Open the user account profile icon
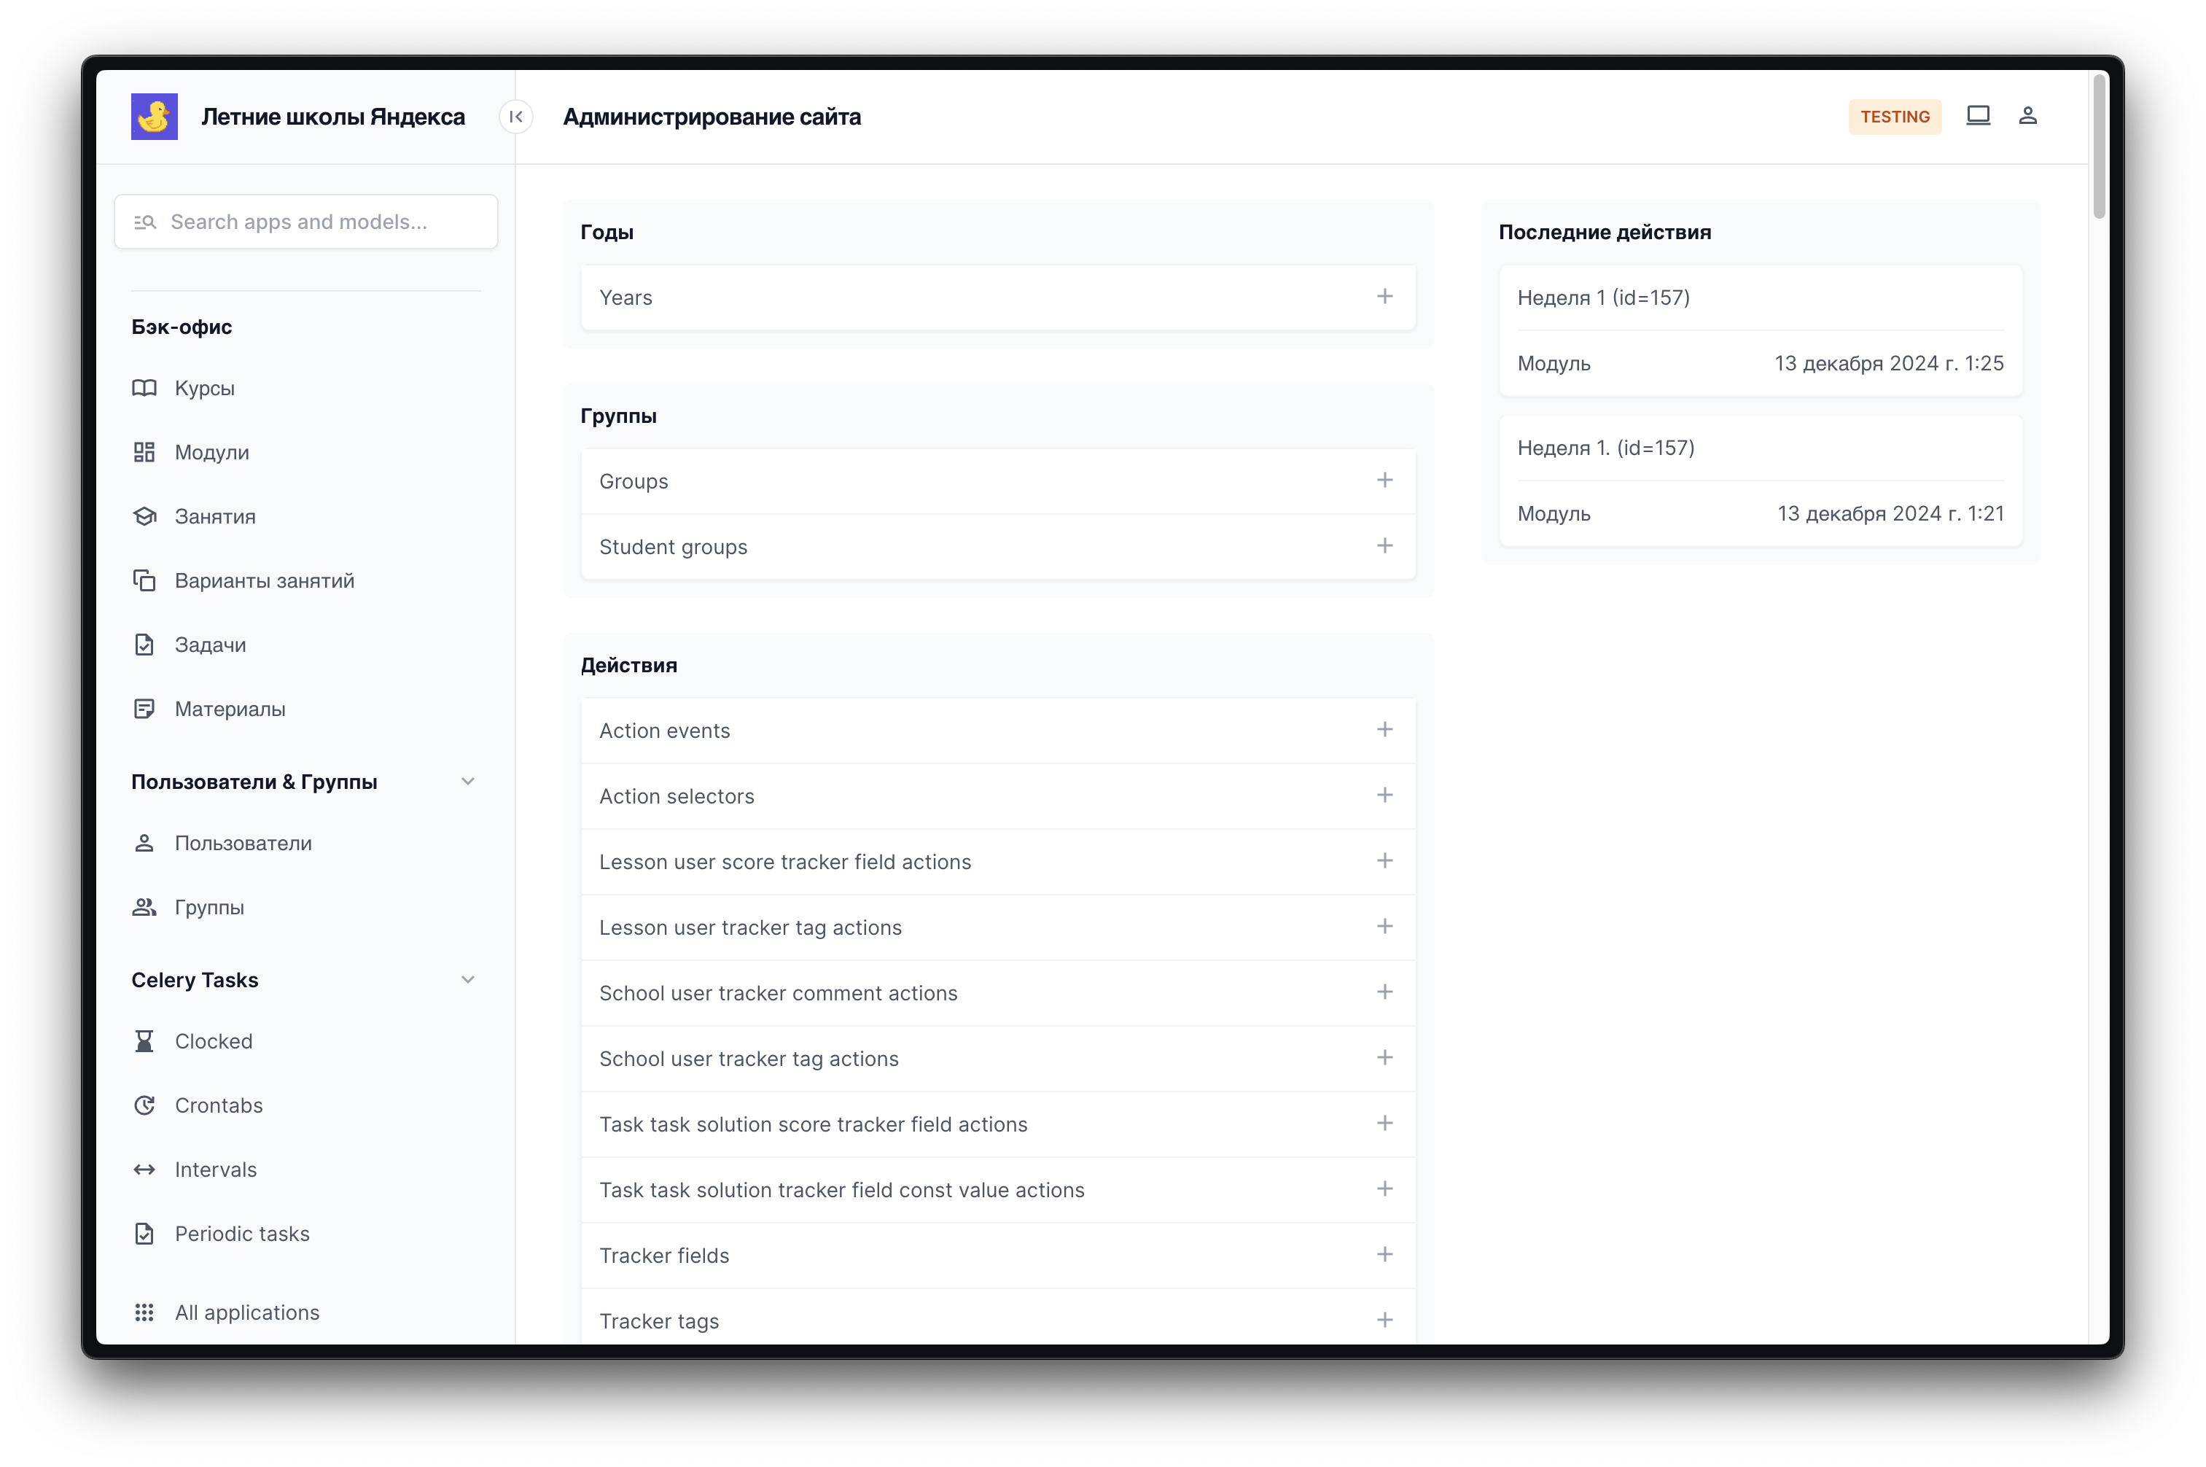This screenshot has height=1467, width=2206. pyautogui.click(x=2027, y=116)
